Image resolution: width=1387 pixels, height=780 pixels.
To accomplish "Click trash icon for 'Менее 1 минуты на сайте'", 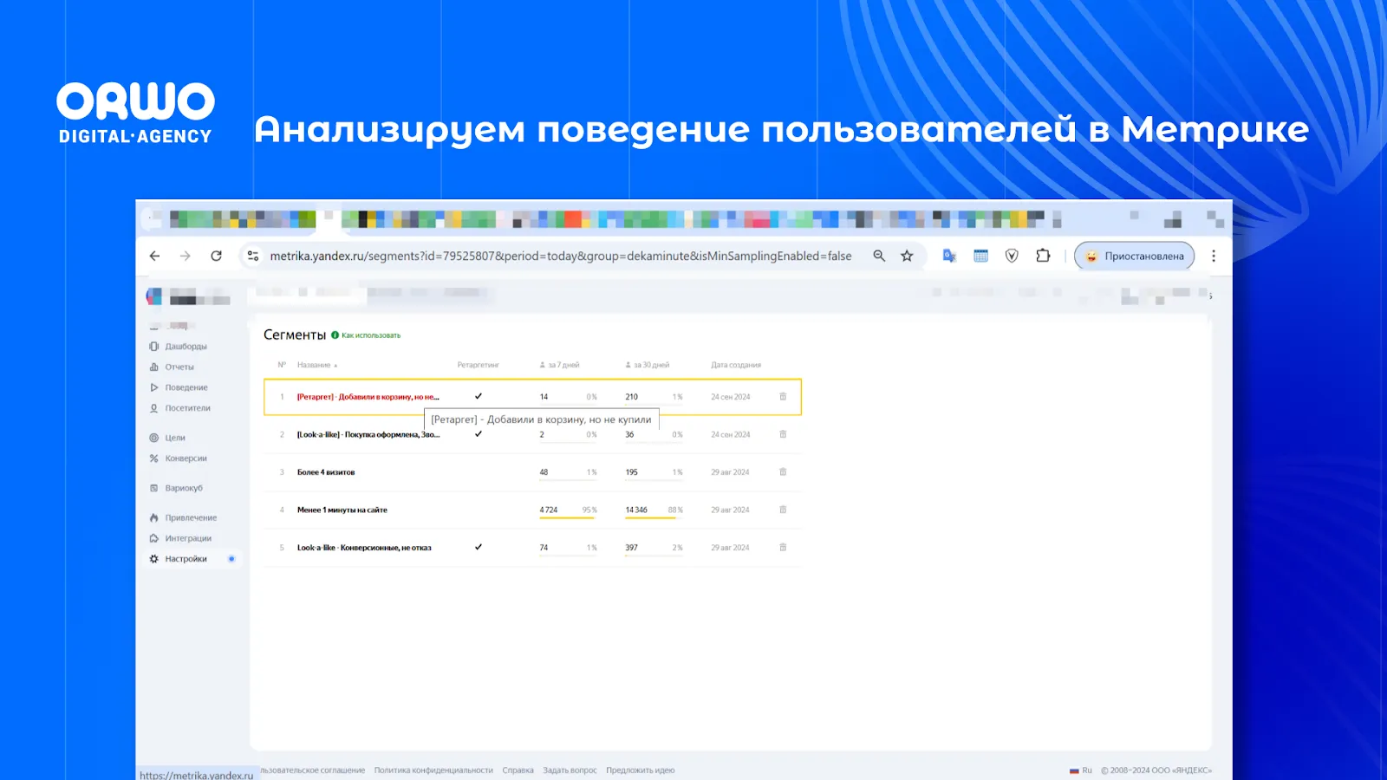I will click(783, 510).
